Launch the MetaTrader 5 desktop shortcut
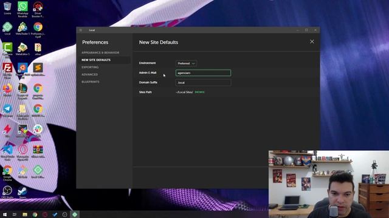Image resolution: width=389 pixels, height=218 pixels. tap(22, 28)
